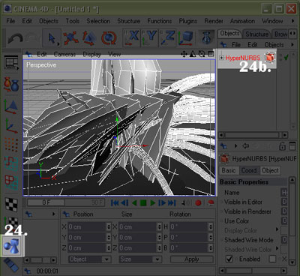Viewport: 300px width, 276px height.
Task: Click the viewport move camera icon
Action: 184,54
